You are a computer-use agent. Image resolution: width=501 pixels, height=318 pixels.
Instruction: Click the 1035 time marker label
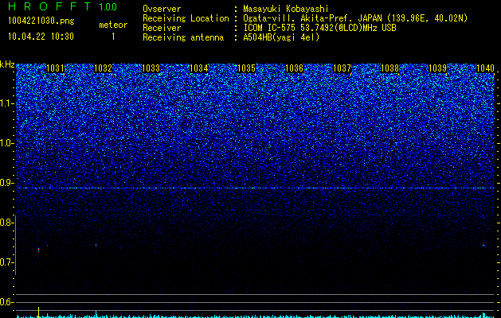[247, 68]
